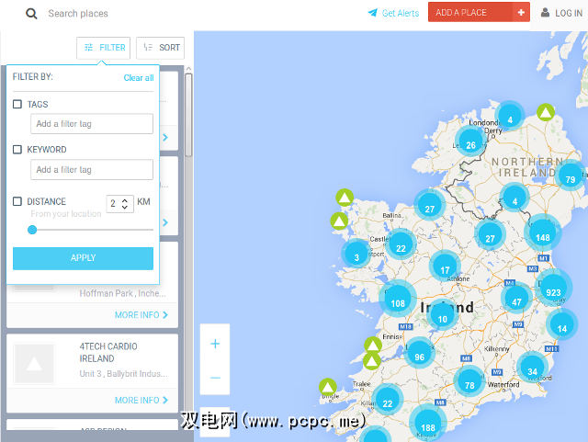Open the map cluster marked 923

[553, 293]
